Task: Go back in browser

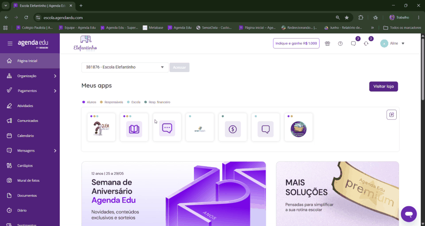Action: point(6,17)
